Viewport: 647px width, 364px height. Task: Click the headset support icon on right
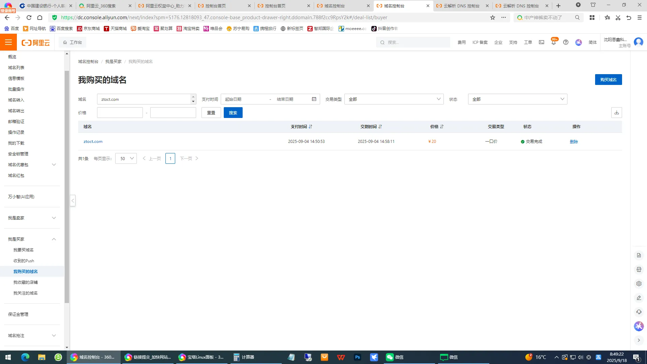click(x=639, y=312)
